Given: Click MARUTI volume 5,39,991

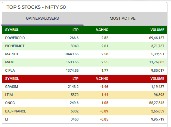Looking at the screenshot, I should (158, 54).
